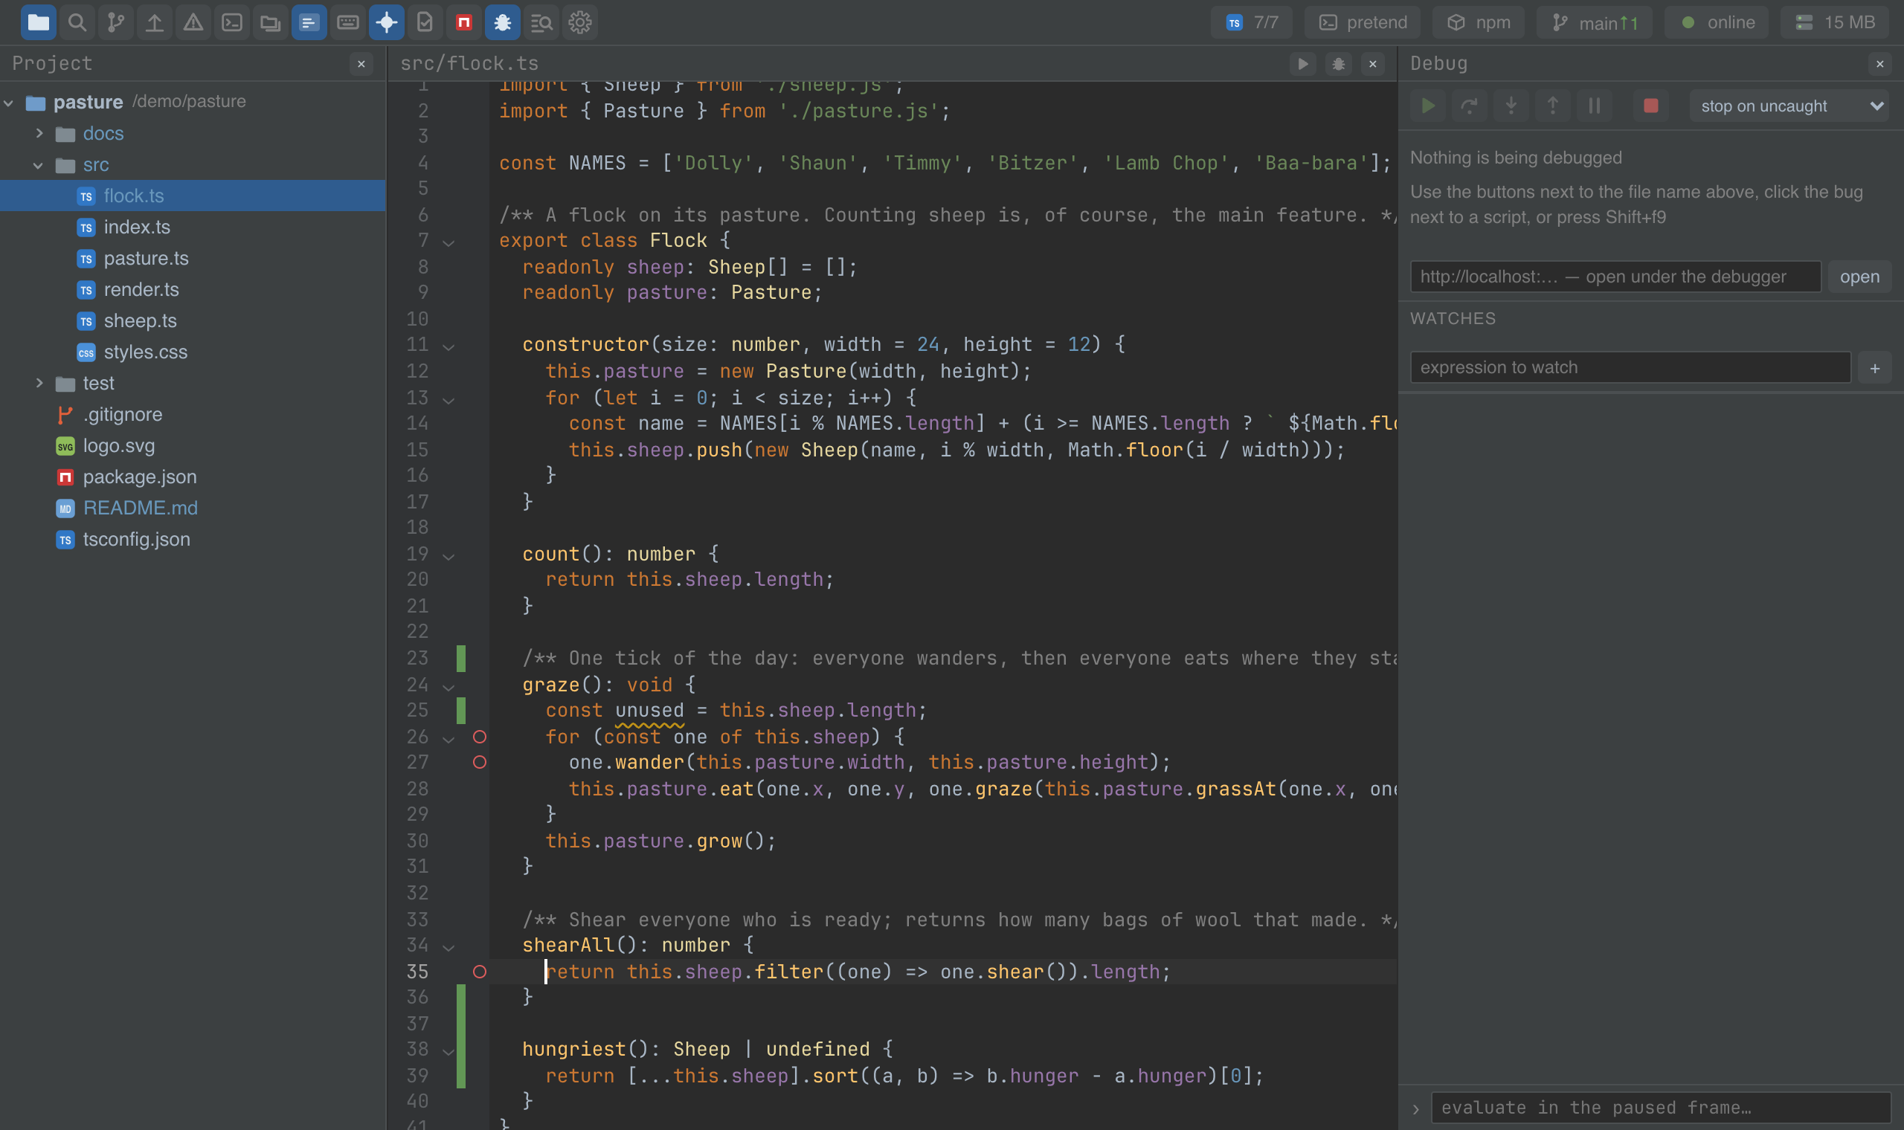Click the debugger step into button

(x=1511, y=105)
